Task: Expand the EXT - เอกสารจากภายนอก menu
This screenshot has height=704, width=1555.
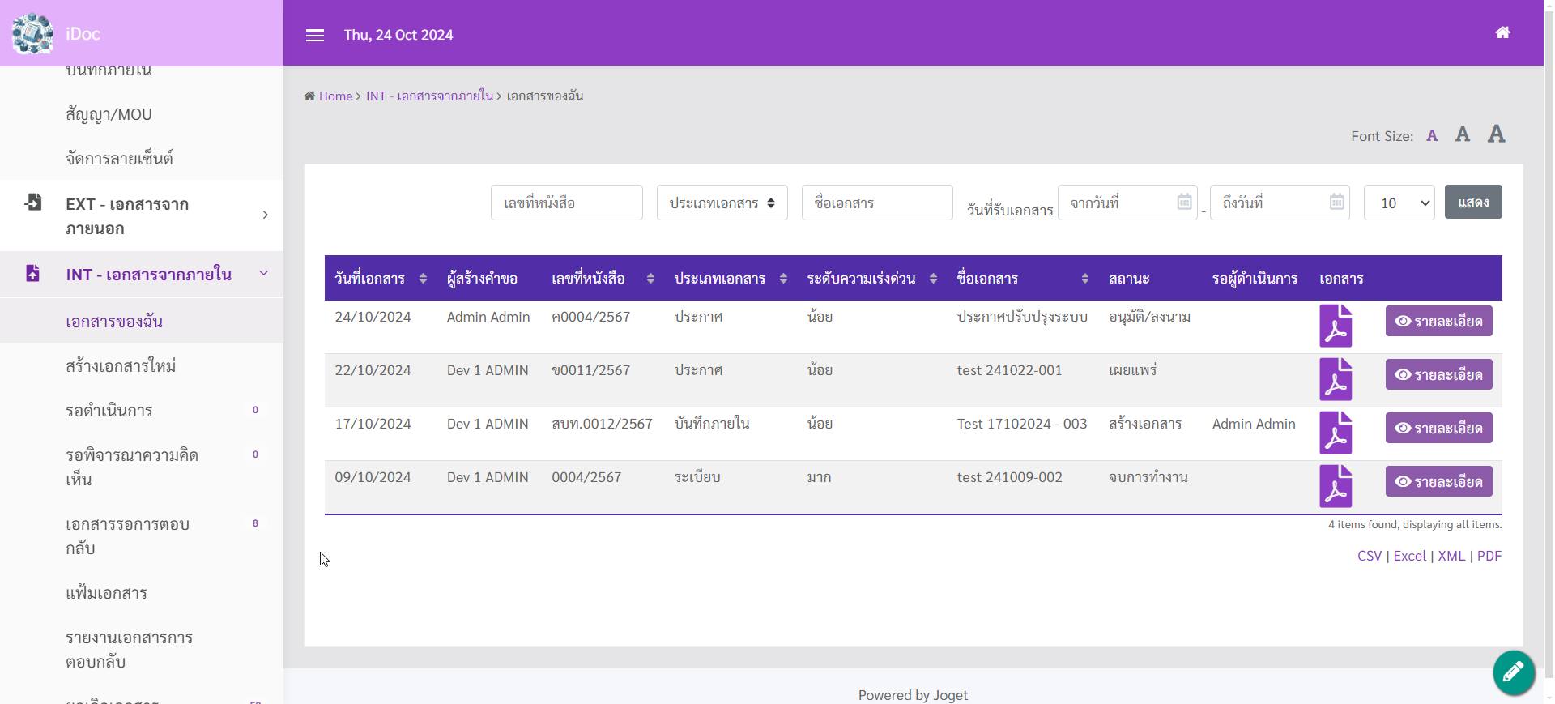Action: [142, 215]
